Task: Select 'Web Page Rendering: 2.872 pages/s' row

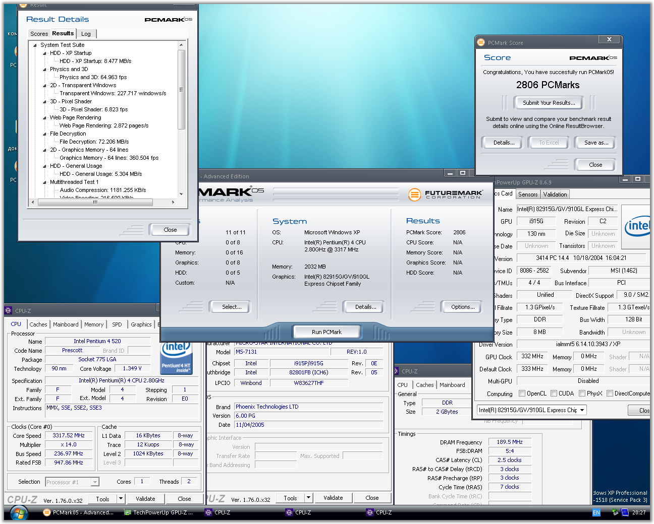Action: [104, 125]
